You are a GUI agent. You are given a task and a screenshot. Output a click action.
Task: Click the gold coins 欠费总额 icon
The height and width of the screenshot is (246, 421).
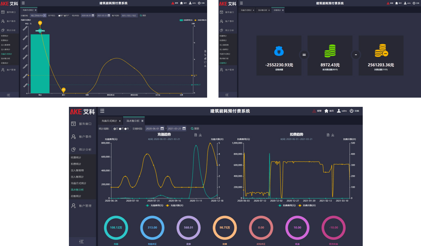381,51
